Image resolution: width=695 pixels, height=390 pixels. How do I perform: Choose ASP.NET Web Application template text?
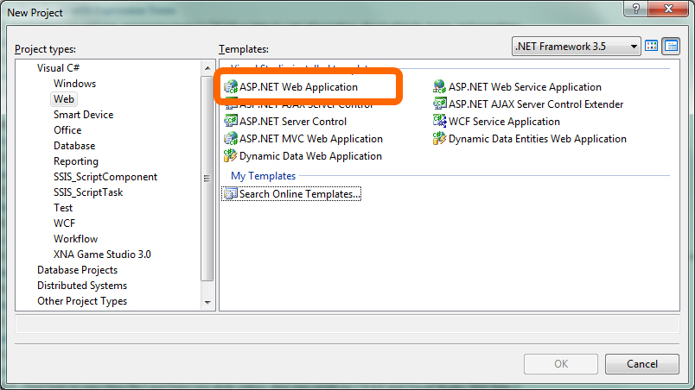(298, 86)
